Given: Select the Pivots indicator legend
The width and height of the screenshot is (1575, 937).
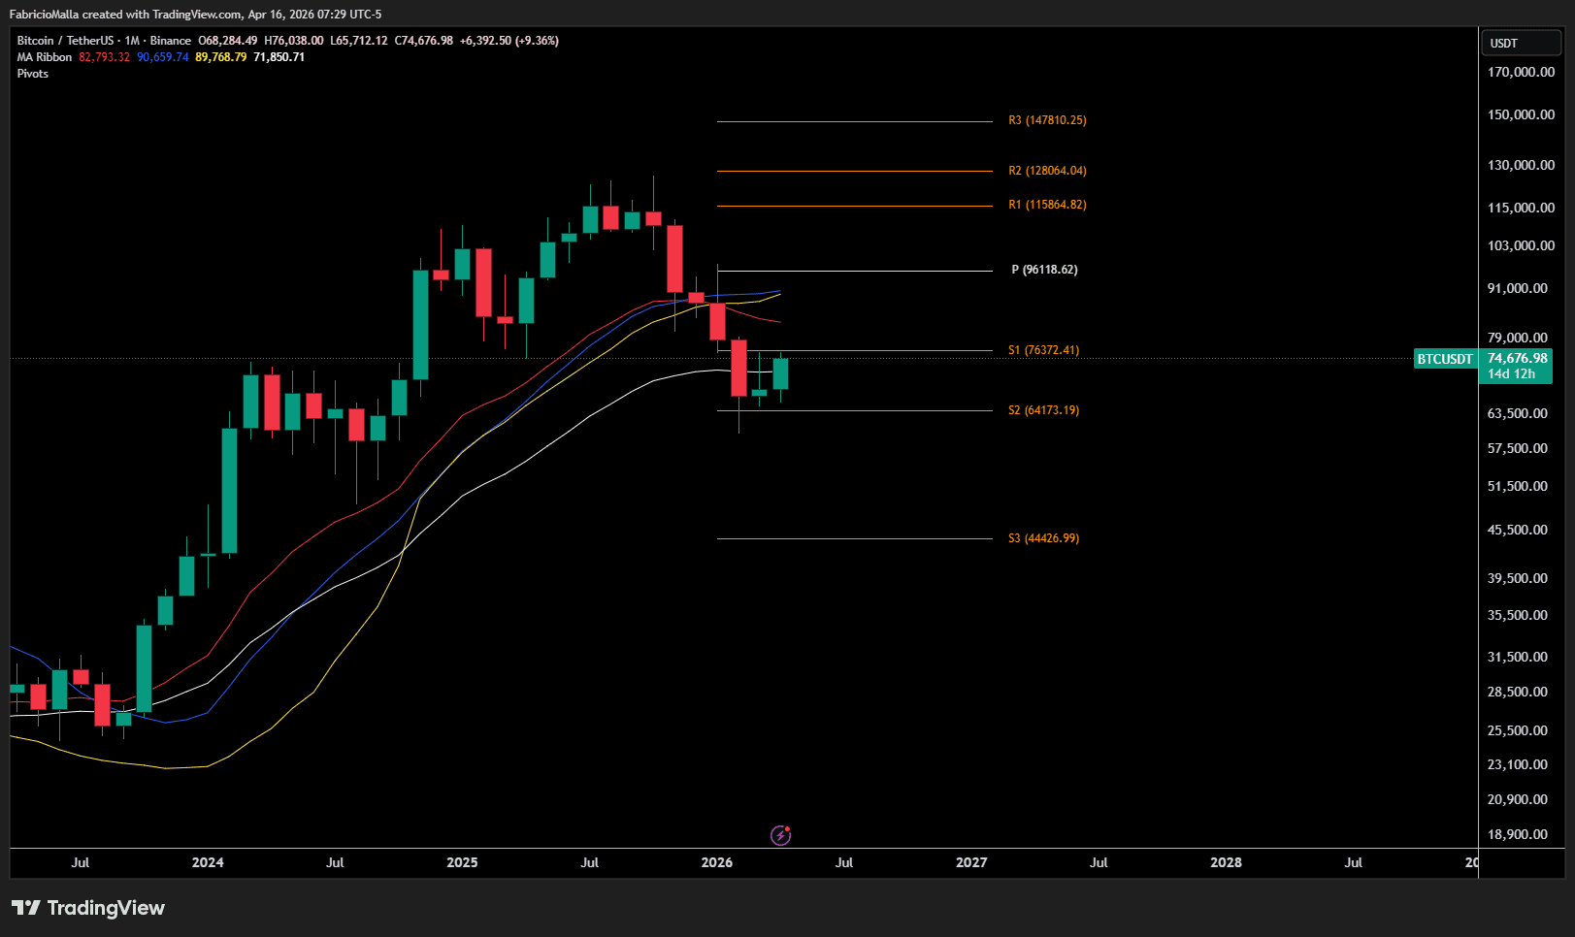Looking at the screenshot, I should click(33, 74).
